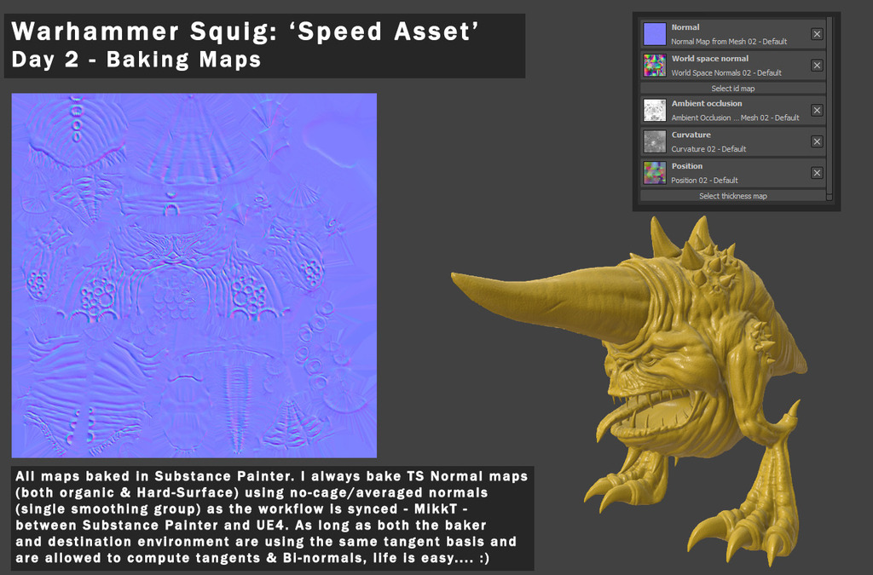Select 'Normal Map from Mesh 02 - Default' text

(x=729, y=42)
